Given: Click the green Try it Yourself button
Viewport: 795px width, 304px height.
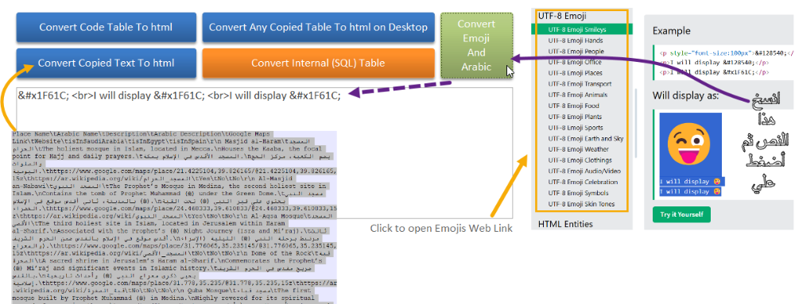Looking at the screenshot, I should tap(681, 214).
